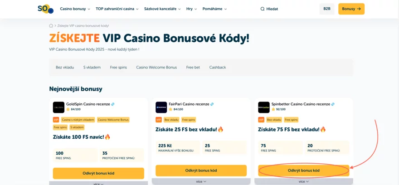This screenshot has height=185, width=399.
Task: Expand the Casino bonusy dropdown menu
Action: click(75, 9)
